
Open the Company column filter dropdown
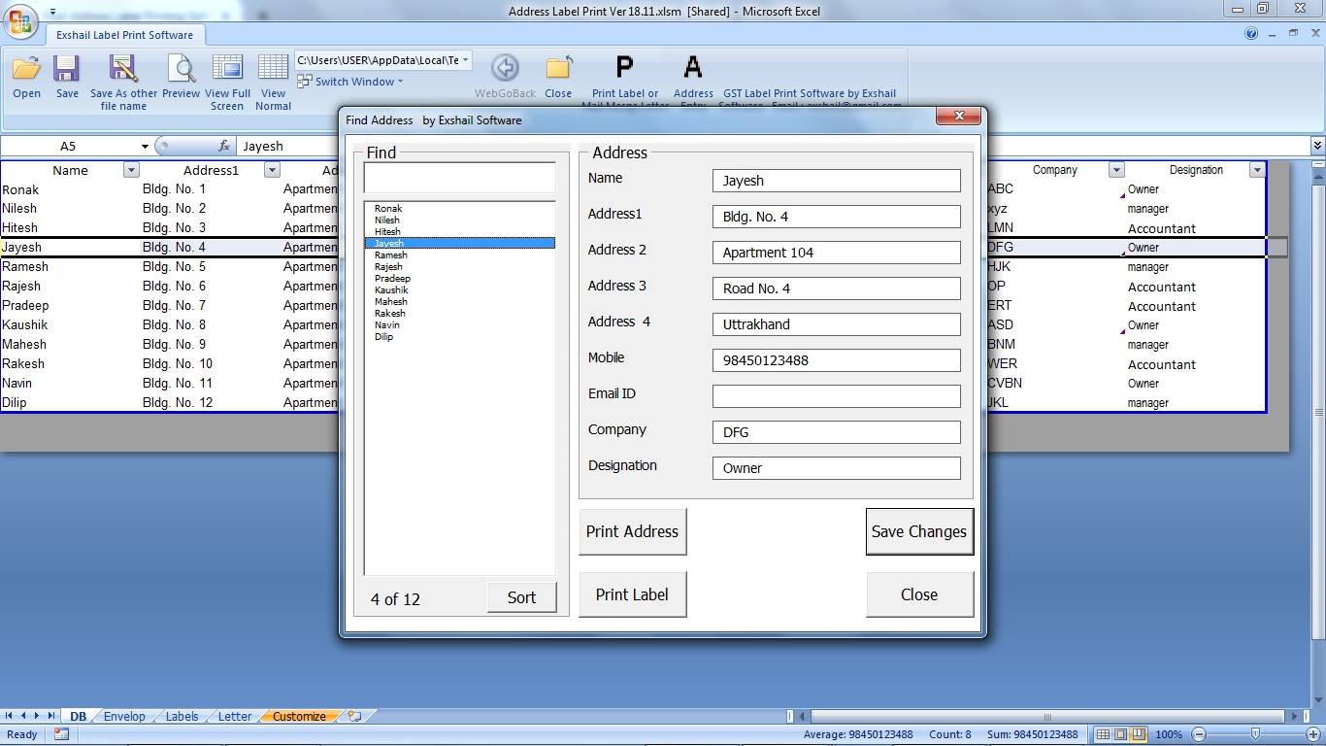click(x=1116, y=170)
